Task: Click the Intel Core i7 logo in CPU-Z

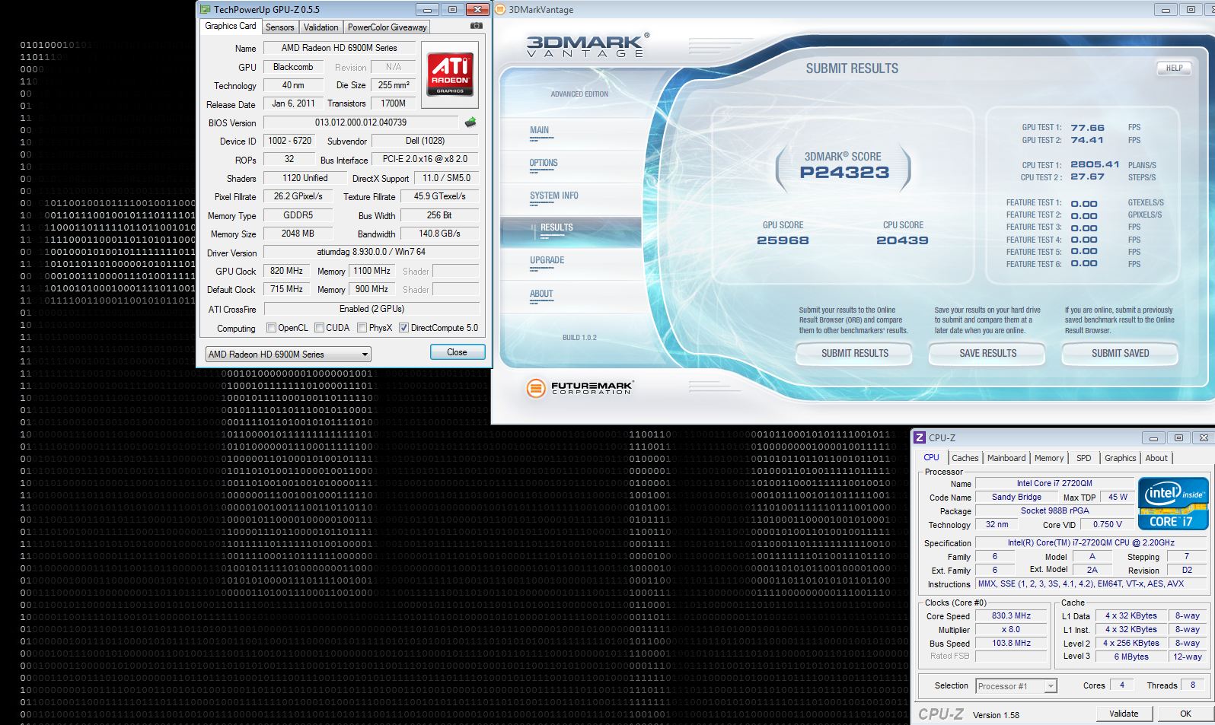Action: click(1173, 504)
